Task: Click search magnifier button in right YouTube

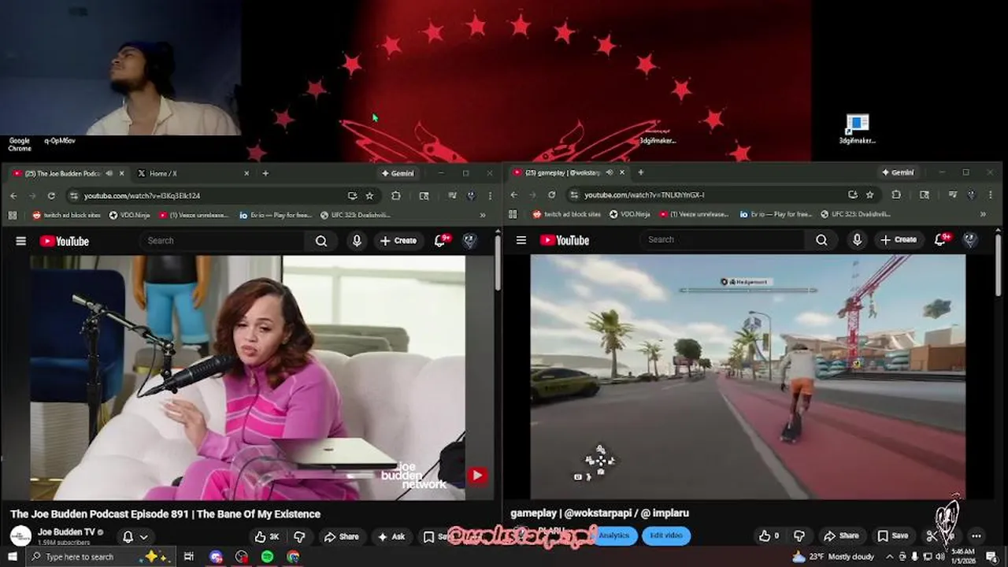Action: coord(821,239)
